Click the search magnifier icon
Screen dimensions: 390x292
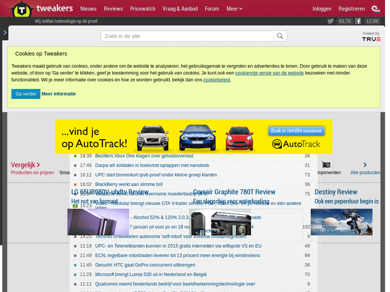click(x=280, y=35)
